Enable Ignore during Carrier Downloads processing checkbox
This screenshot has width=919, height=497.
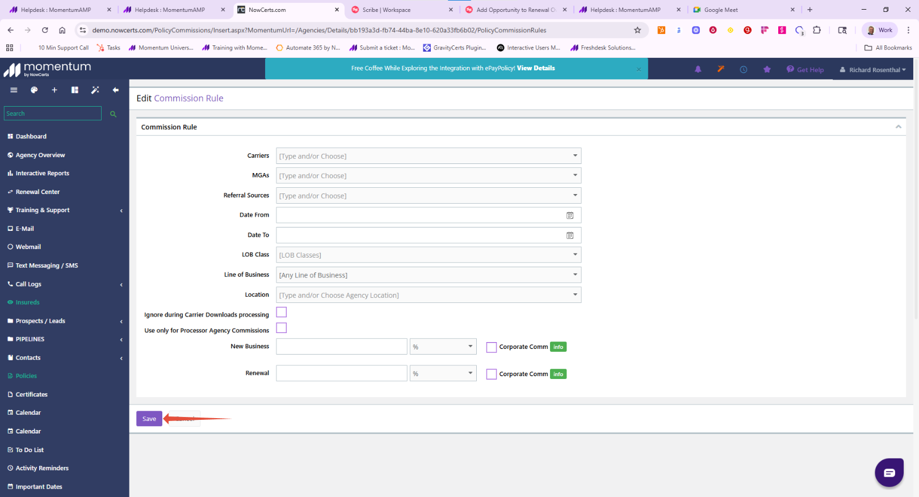click(282, 312)
